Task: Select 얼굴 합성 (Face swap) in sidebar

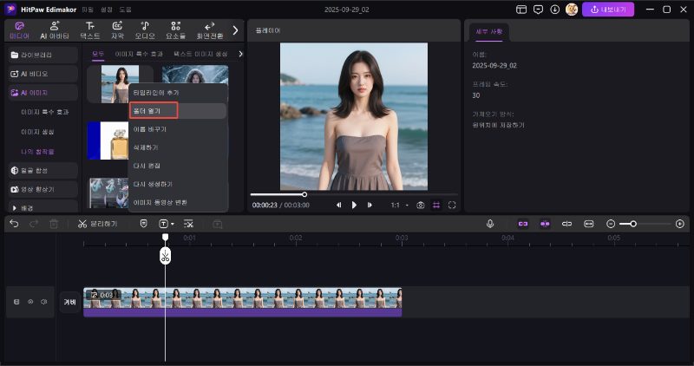Action: pyautogui.click(x=43, y=170)
